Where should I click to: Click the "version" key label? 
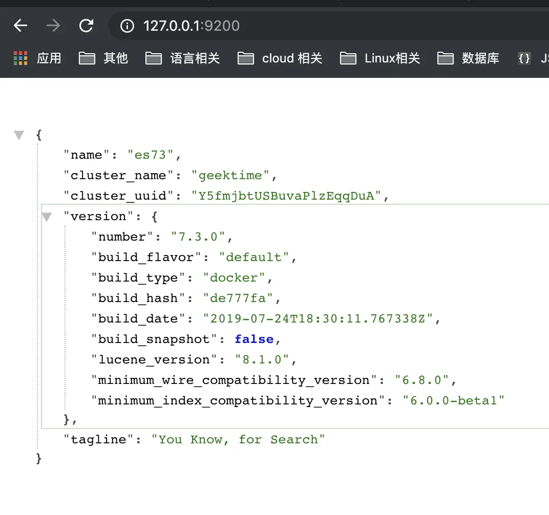click(x=98, y=217)
